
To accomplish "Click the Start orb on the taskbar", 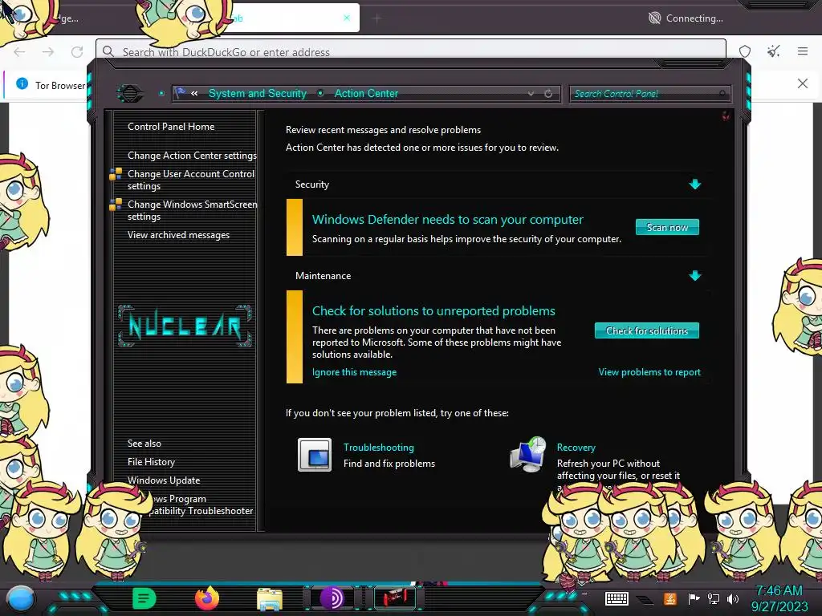I will tap(20, 598).
